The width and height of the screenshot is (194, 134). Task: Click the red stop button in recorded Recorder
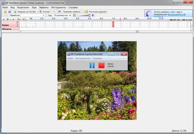coord(102,65)
